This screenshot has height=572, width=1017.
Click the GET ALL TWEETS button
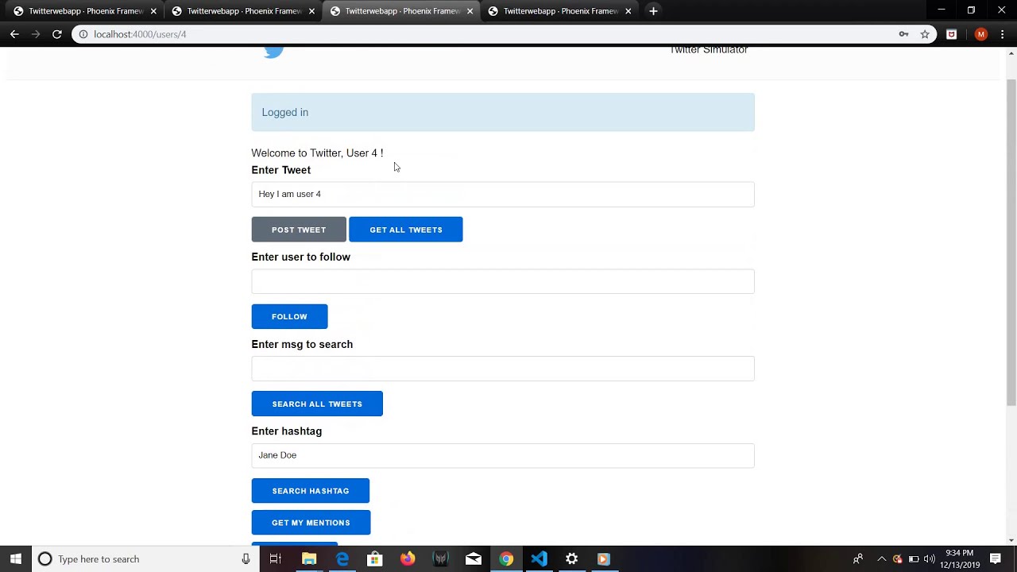tap(406, 230)
